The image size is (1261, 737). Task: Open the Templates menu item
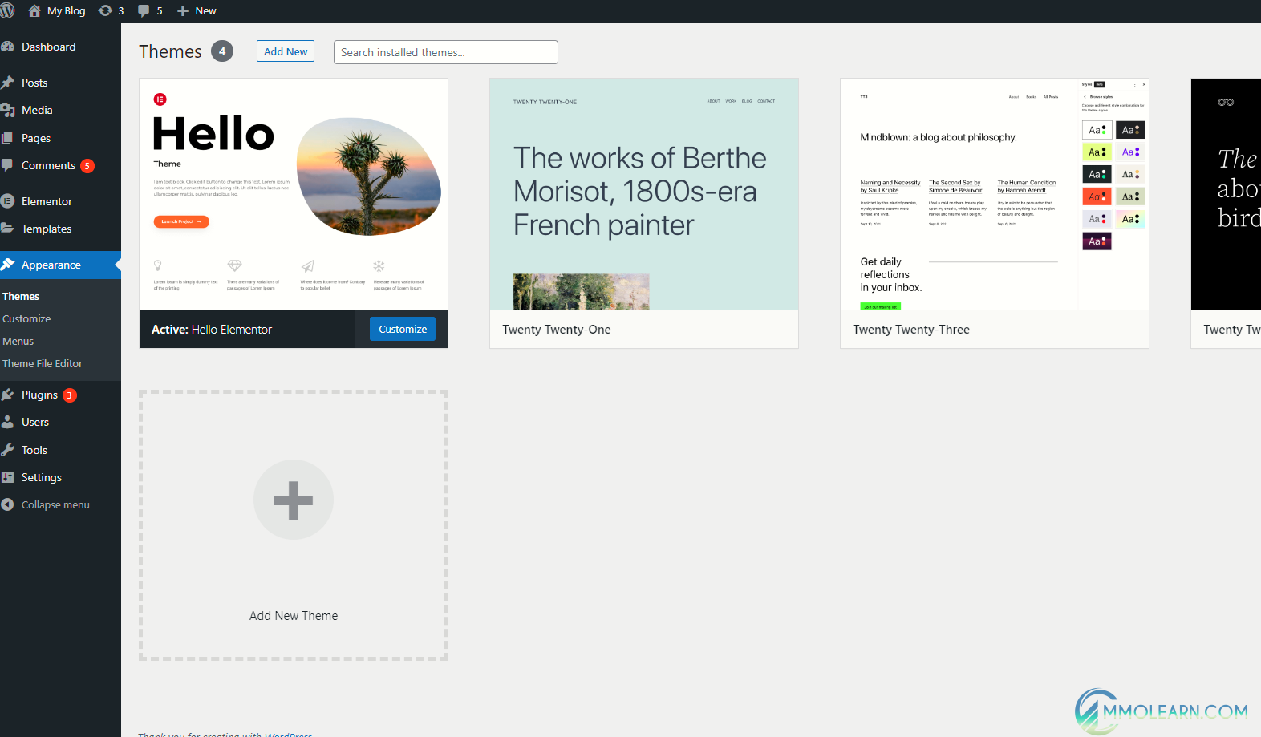pyautogui.click(x=47, y=229)
